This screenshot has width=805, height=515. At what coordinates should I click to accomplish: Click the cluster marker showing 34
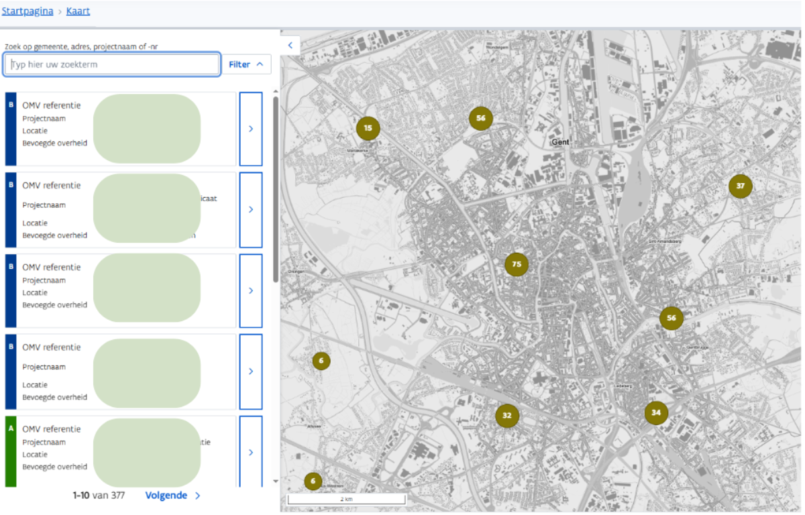655,412
